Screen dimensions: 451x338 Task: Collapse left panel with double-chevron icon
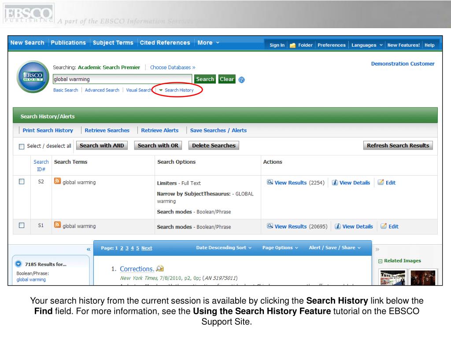[89, 250]
